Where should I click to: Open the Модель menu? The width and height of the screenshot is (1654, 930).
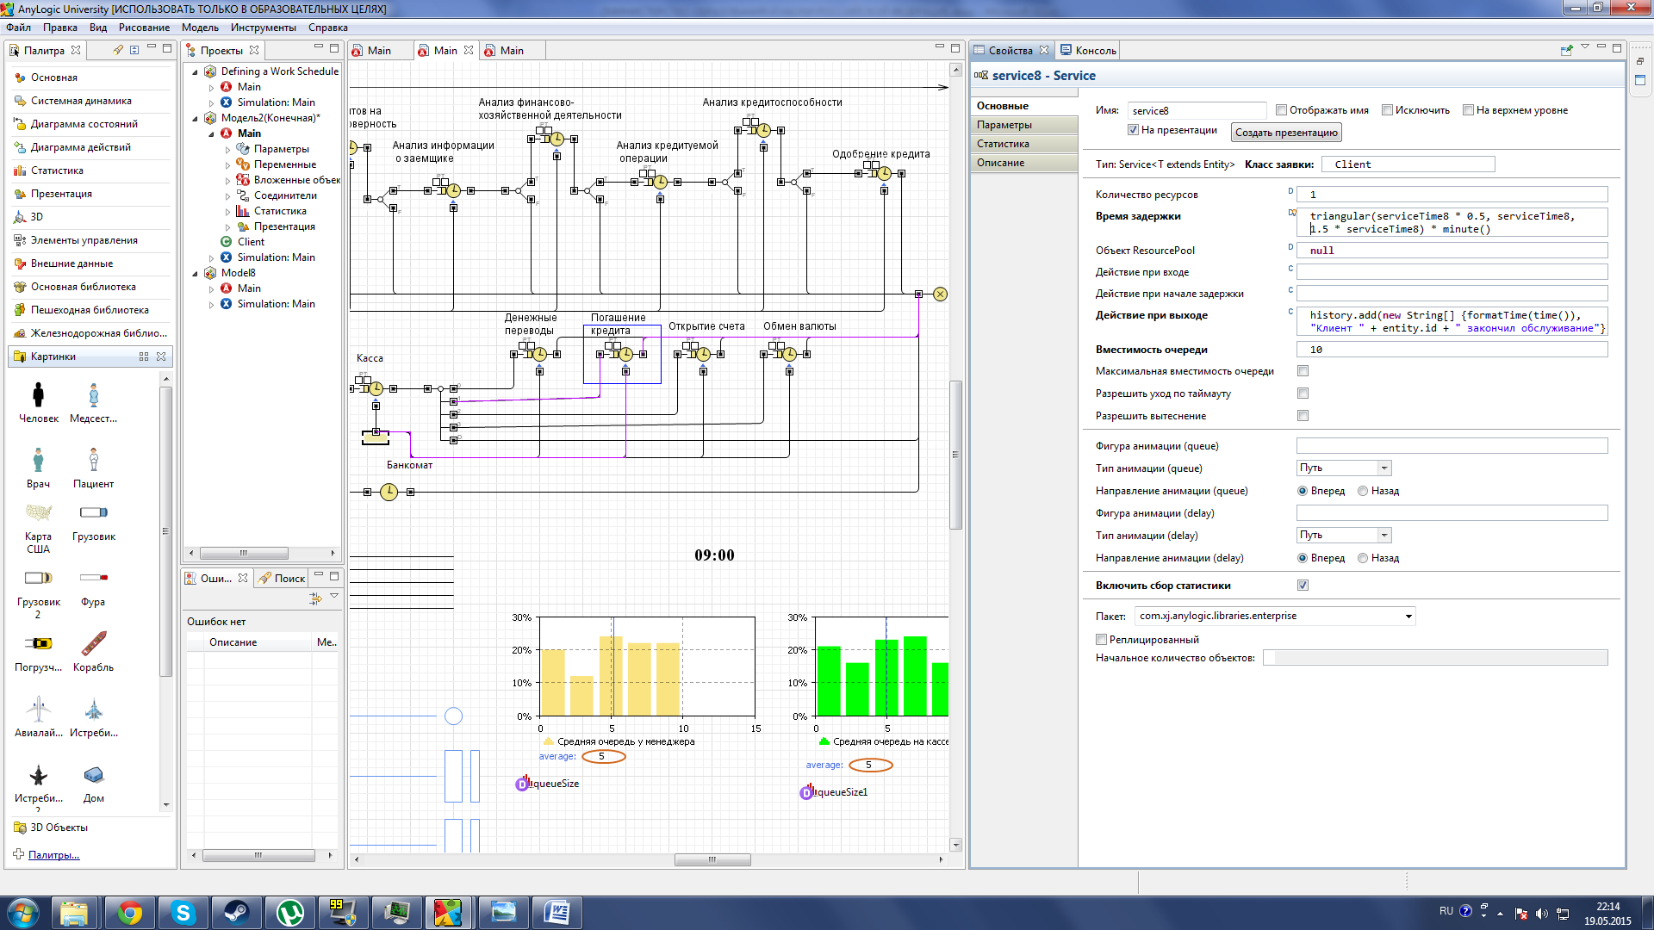tap(199, 28)
